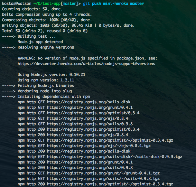
Task: Open the GET ejs-0.8.4.tgz tarball link
Action: pyautogui.click(x=99, y=146)
